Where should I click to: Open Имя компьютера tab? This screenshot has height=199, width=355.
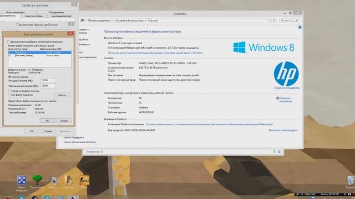[x=16, y=12]
